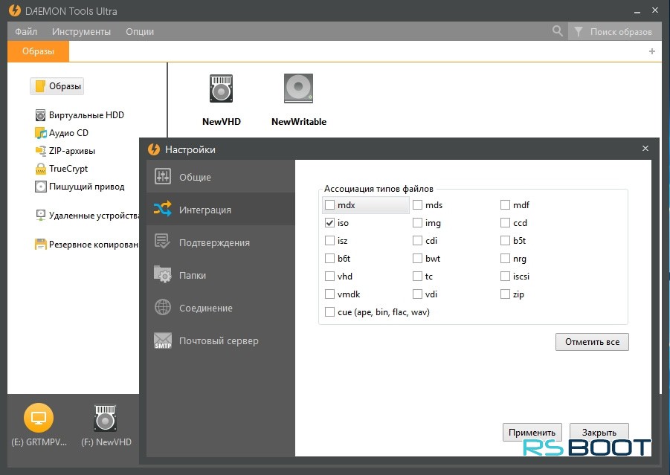This screenshot has width=670, height=475.
Task: Enable the img file association
Action: point(417,222)
